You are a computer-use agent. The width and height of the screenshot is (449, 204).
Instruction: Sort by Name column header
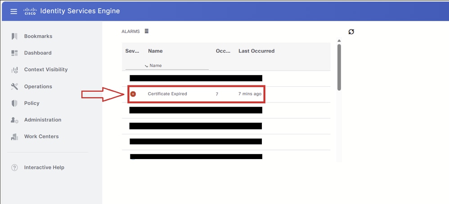pyautogui.click(x=155, y=51)
